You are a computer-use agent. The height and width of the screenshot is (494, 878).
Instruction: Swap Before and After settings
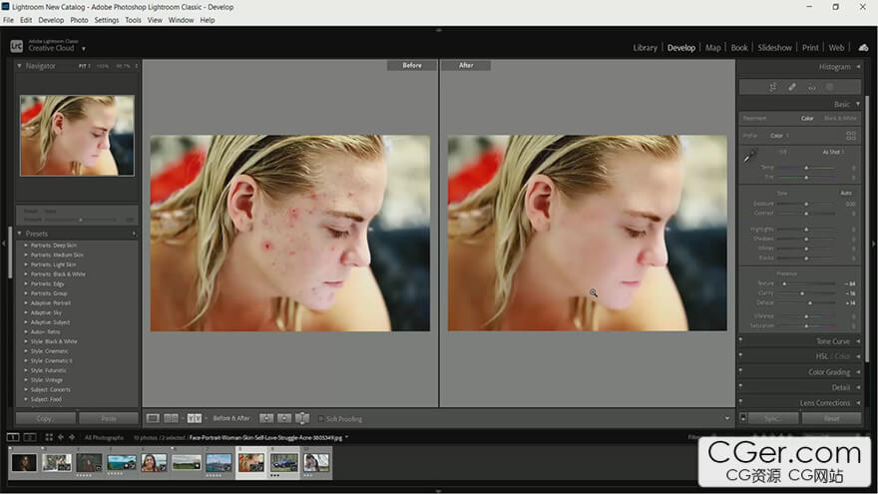301,418
